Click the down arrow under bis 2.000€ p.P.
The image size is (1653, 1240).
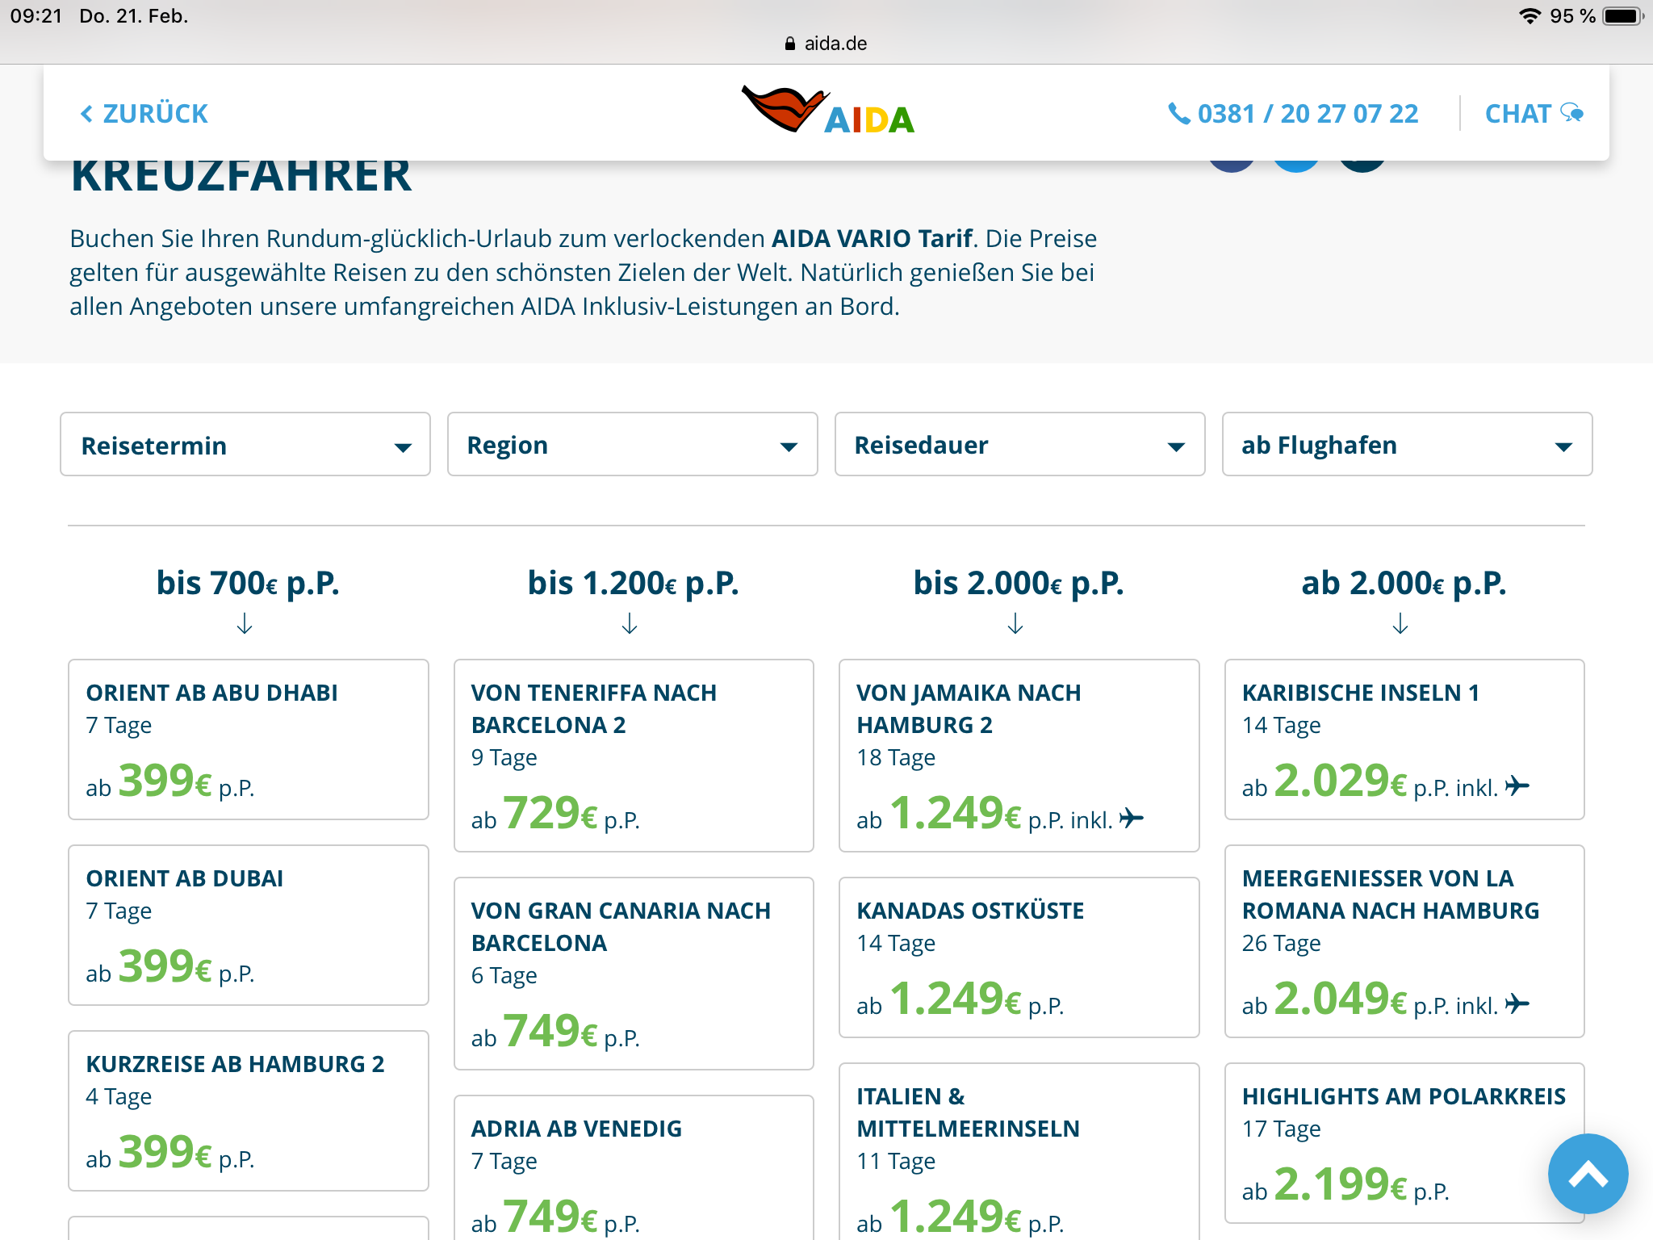tap(1015, 623)
